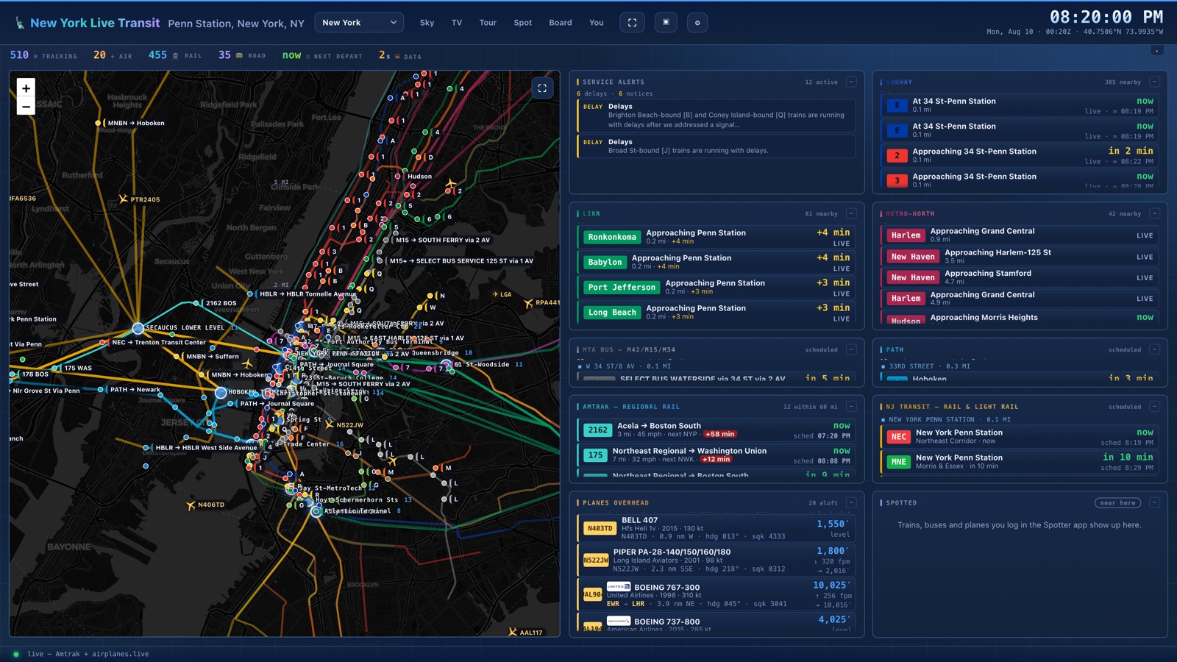Screen dimensions: 1177x662
Task: Click the NEC line badge in NJ Transit
Action: coord(898,437)
